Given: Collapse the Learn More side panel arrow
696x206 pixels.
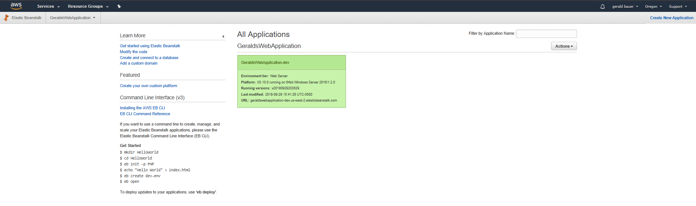Looking at the screenshot, I should [223, 36].
